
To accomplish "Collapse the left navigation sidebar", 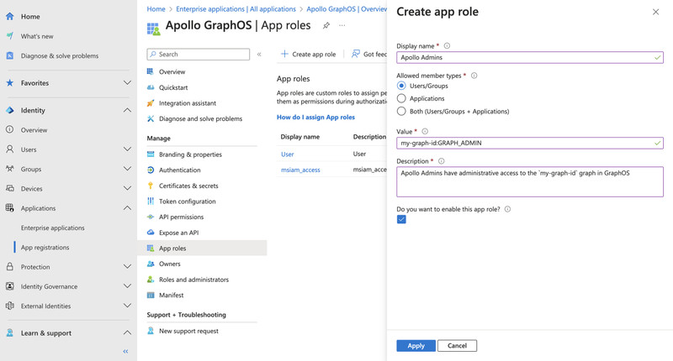I will point(125,351).
